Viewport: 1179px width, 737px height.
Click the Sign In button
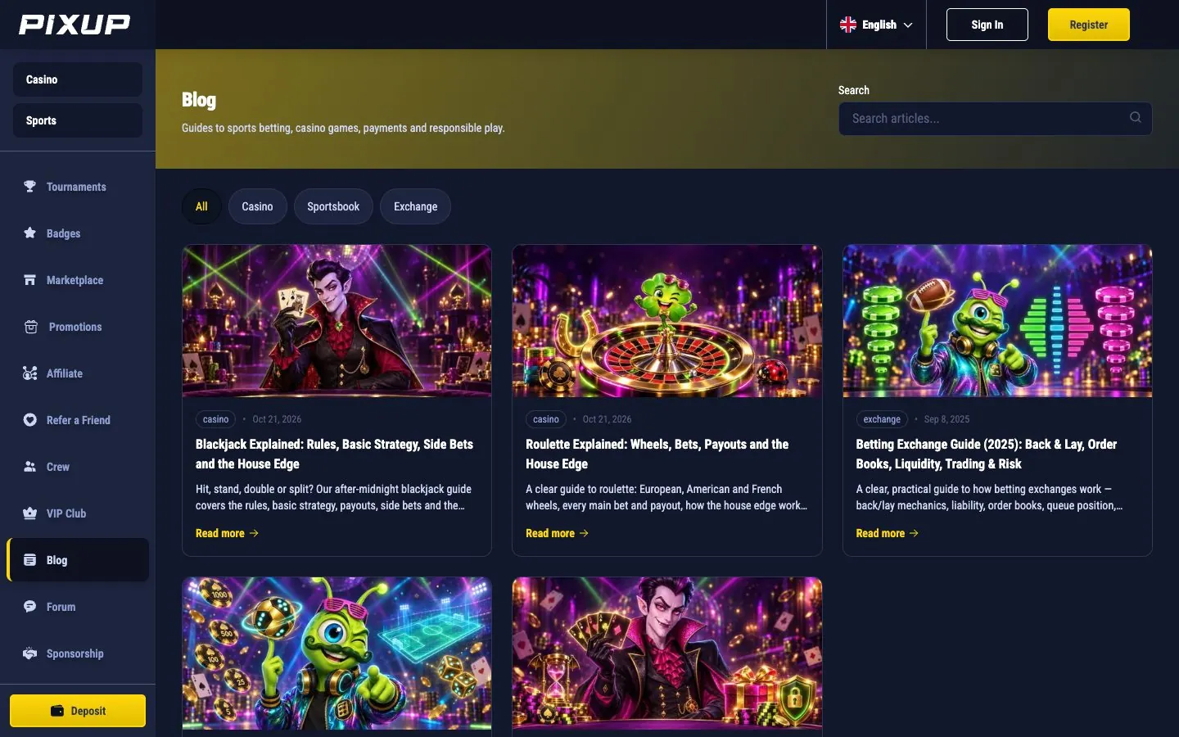point(987,25)
